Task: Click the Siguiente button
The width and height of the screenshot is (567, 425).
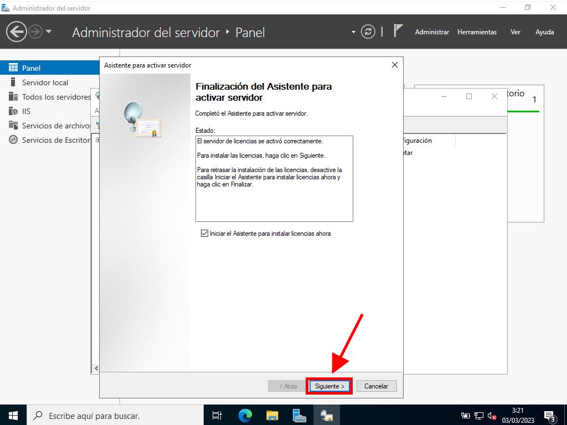Action: (329, 386)
